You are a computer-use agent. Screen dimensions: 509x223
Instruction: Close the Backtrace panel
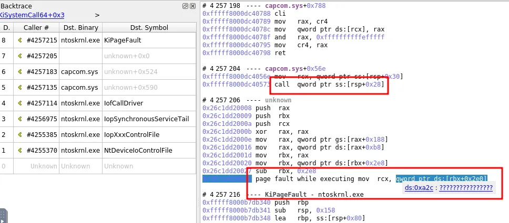193,6
